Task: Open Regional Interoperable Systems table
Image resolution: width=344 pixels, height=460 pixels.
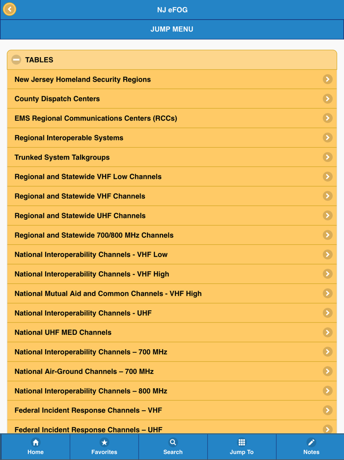Action: [x=172, y=137]
